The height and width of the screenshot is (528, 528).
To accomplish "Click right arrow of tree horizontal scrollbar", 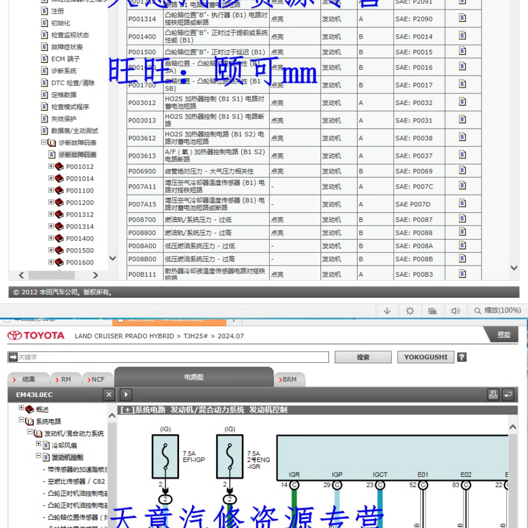I will (95, 275).
